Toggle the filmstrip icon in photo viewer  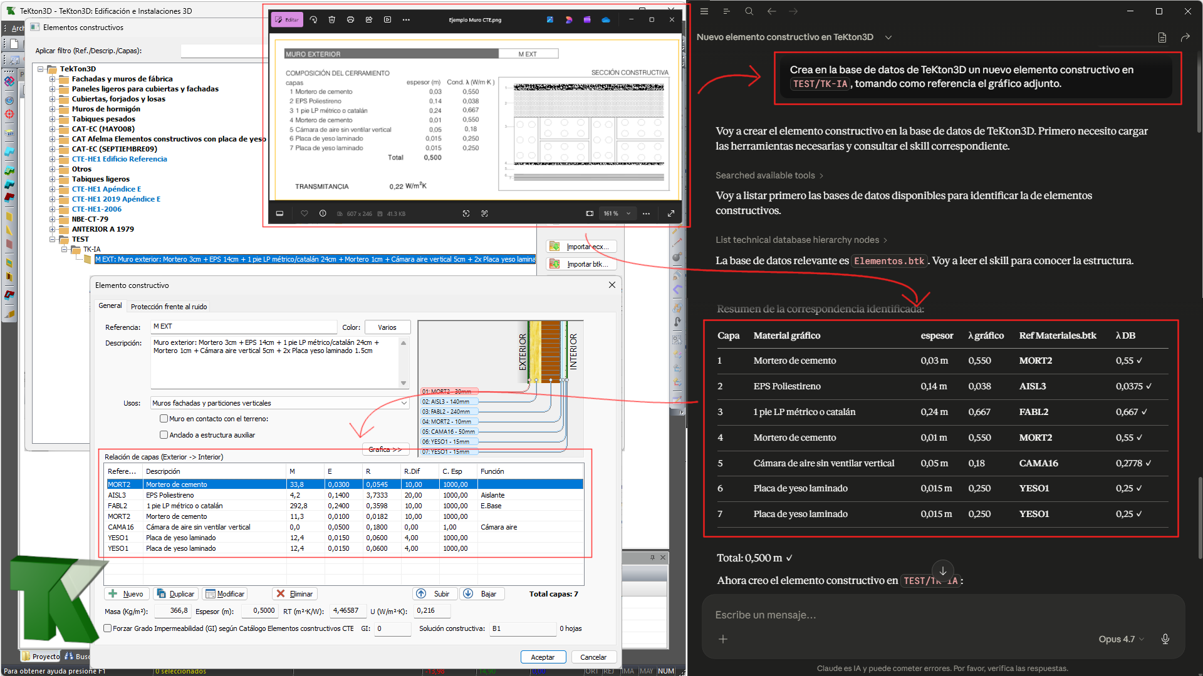click(279, 213)
